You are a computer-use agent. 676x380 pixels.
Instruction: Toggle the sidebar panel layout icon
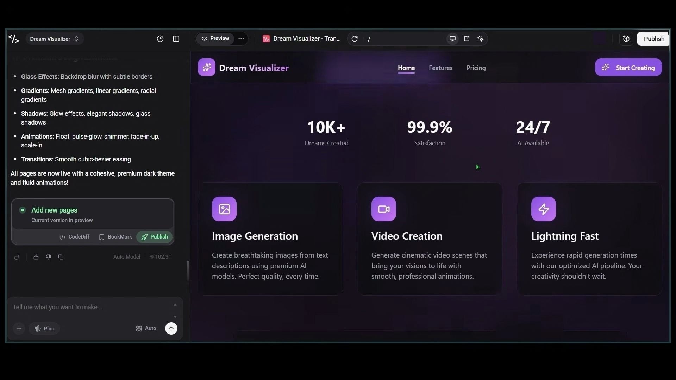[176, 39]
